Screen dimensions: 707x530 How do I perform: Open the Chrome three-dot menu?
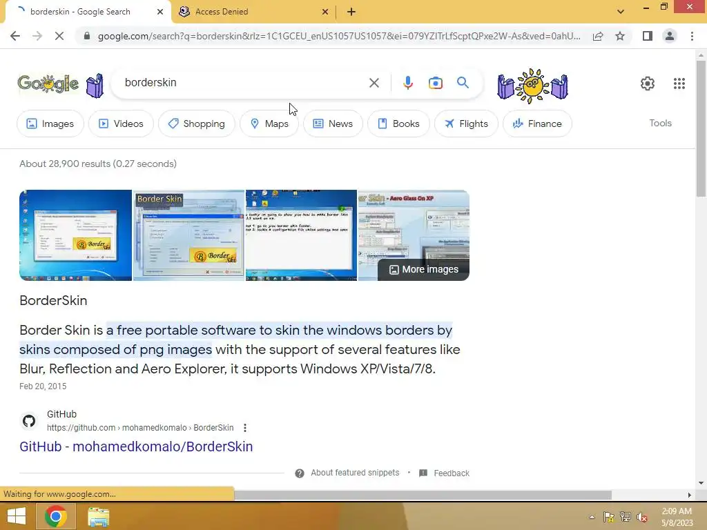pyautogui.click(x=692, y=36)
